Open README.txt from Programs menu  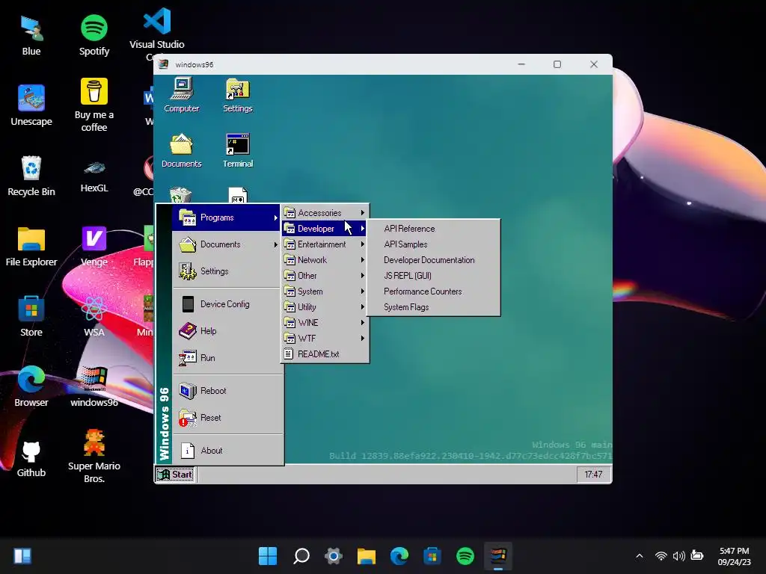click(325, 354)
